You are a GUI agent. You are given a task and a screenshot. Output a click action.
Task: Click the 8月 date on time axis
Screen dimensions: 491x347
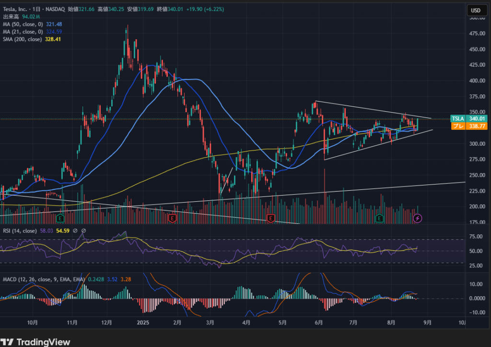coord(391,323)
